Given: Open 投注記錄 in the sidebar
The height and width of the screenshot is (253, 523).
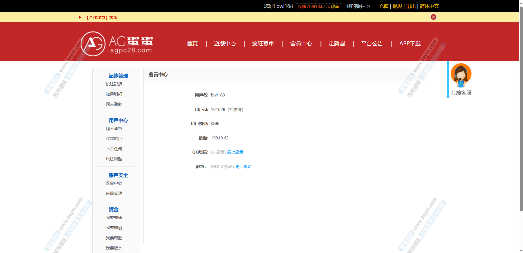Looking at the screenshot, I should coord(114,84).
